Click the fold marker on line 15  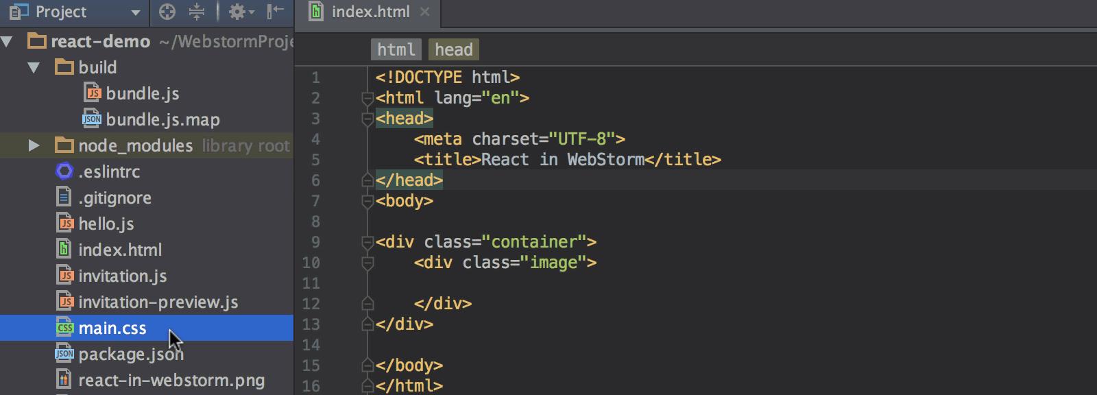(367, 365)
